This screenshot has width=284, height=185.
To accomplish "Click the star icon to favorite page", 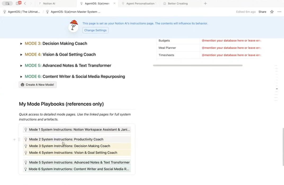I will pyautogui.click(x=272, y=12).
